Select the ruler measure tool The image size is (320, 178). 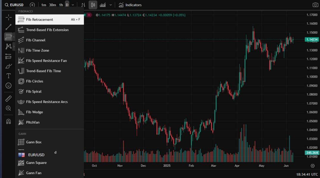8,98
